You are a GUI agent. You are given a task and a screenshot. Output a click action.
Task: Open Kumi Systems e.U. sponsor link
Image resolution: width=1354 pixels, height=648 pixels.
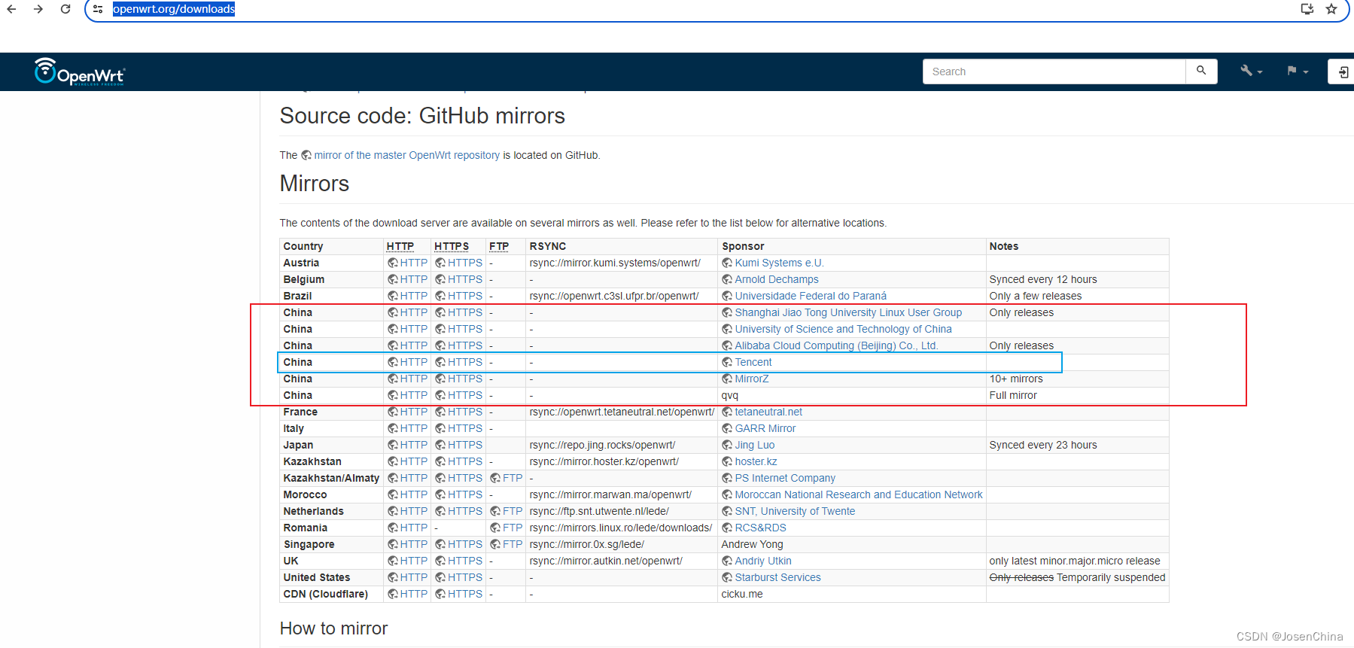779,263
